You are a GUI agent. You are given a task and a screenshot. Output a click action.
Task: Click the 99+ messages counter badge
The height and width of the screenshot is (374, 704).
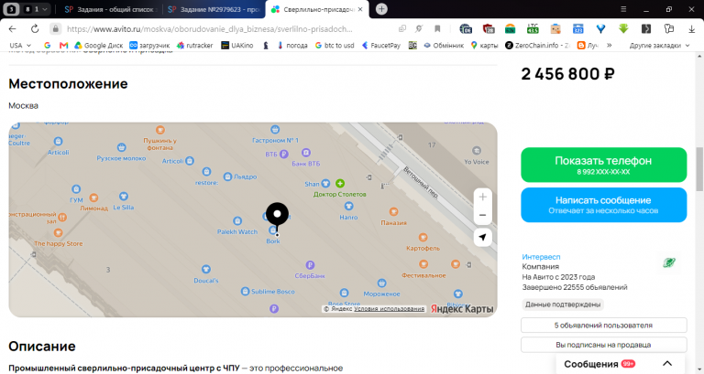(628, 364)
